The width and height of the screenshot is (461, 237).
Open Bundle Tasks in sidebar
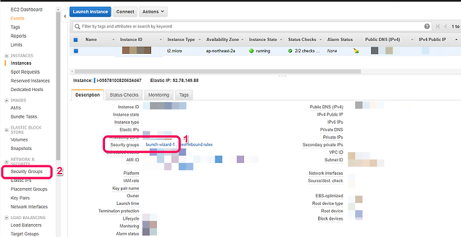point(24,117)
